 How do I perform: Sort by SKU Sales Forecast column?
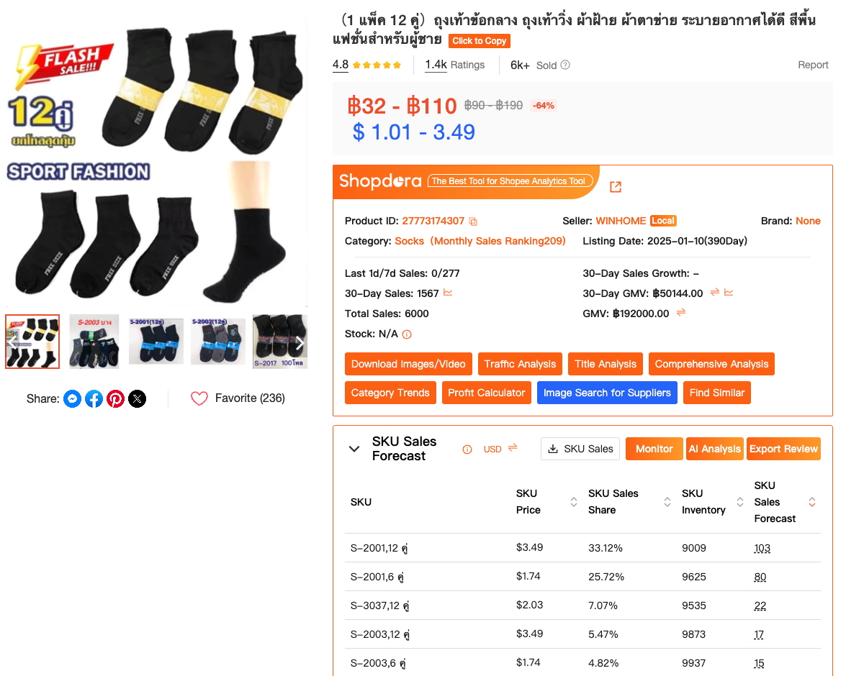[812, 502]
